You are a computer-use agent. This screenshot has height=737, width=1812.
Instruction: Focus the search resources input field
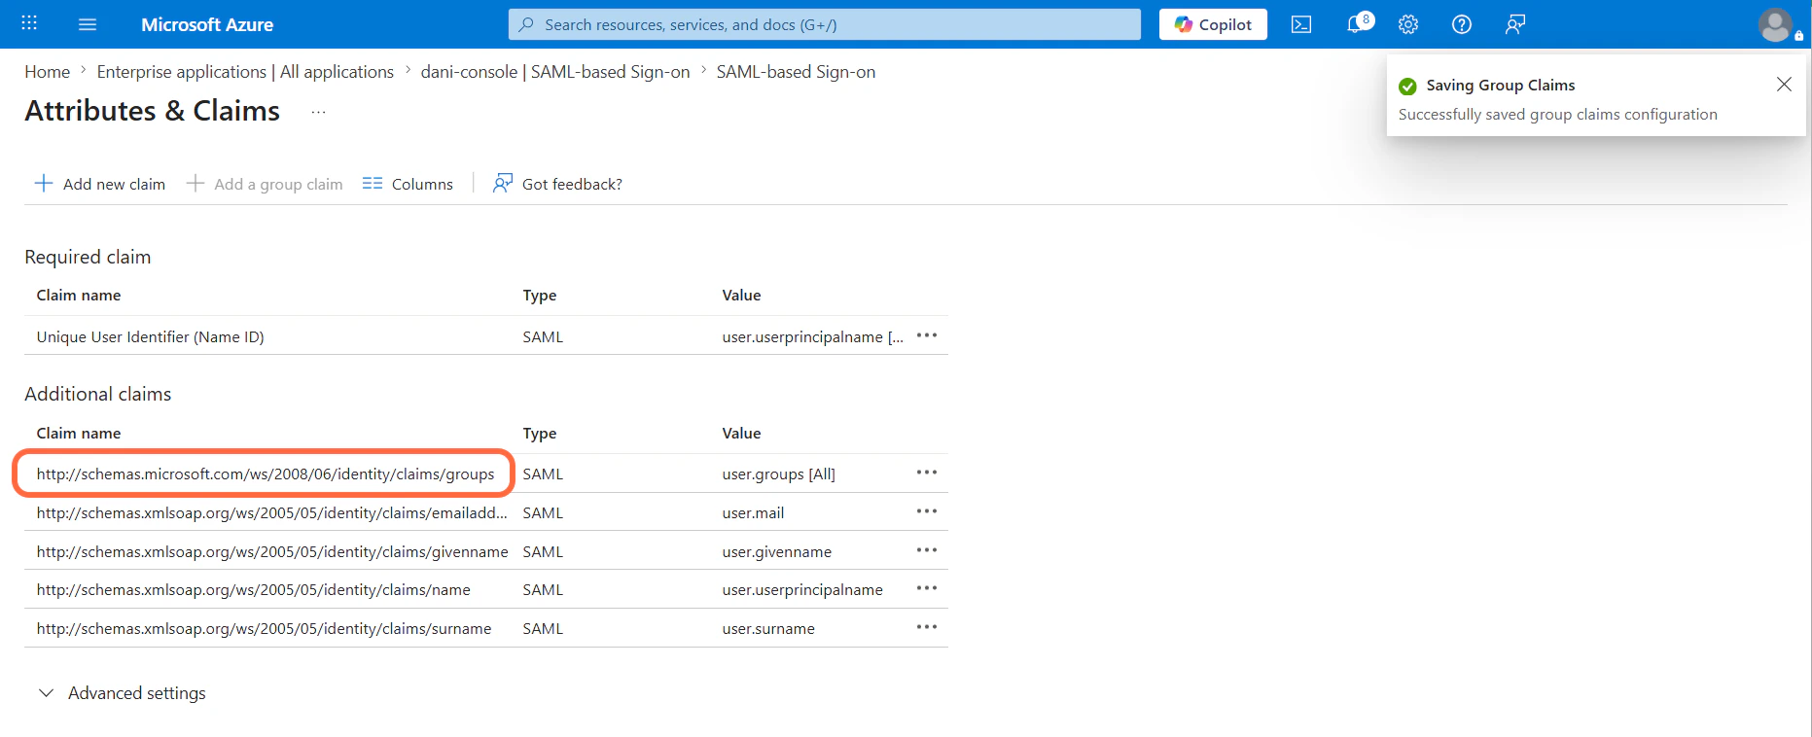tap(824, 24)
